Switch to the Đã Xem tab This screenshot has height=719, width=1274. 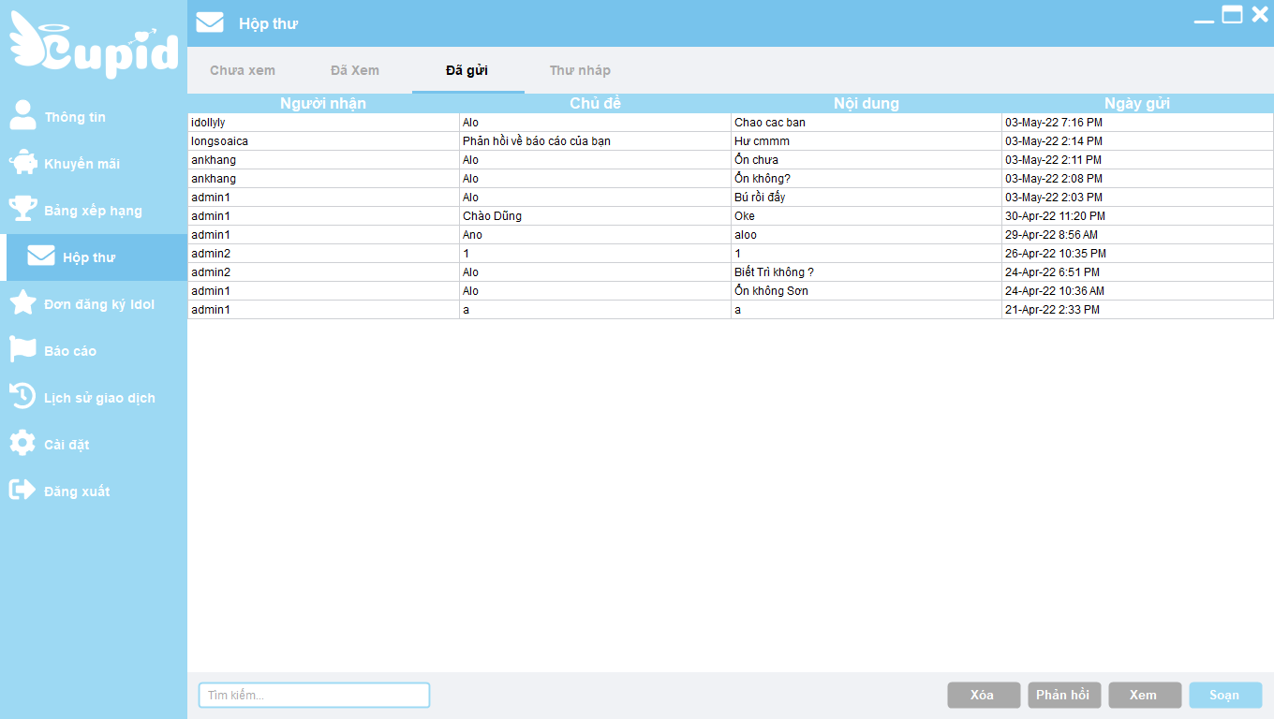355,70
